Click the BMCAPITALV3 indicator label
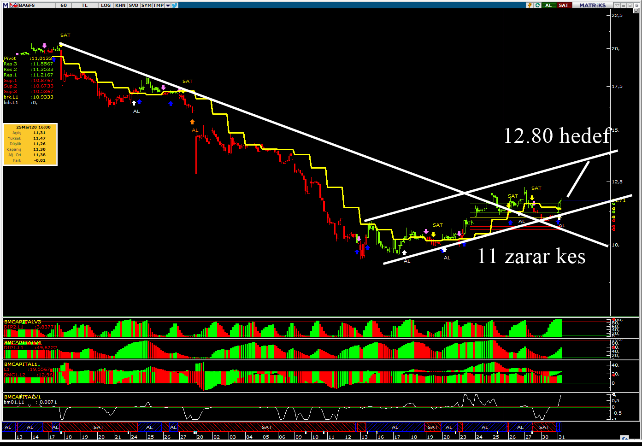Viewport: 642px width, 446px height. point(23,322)
